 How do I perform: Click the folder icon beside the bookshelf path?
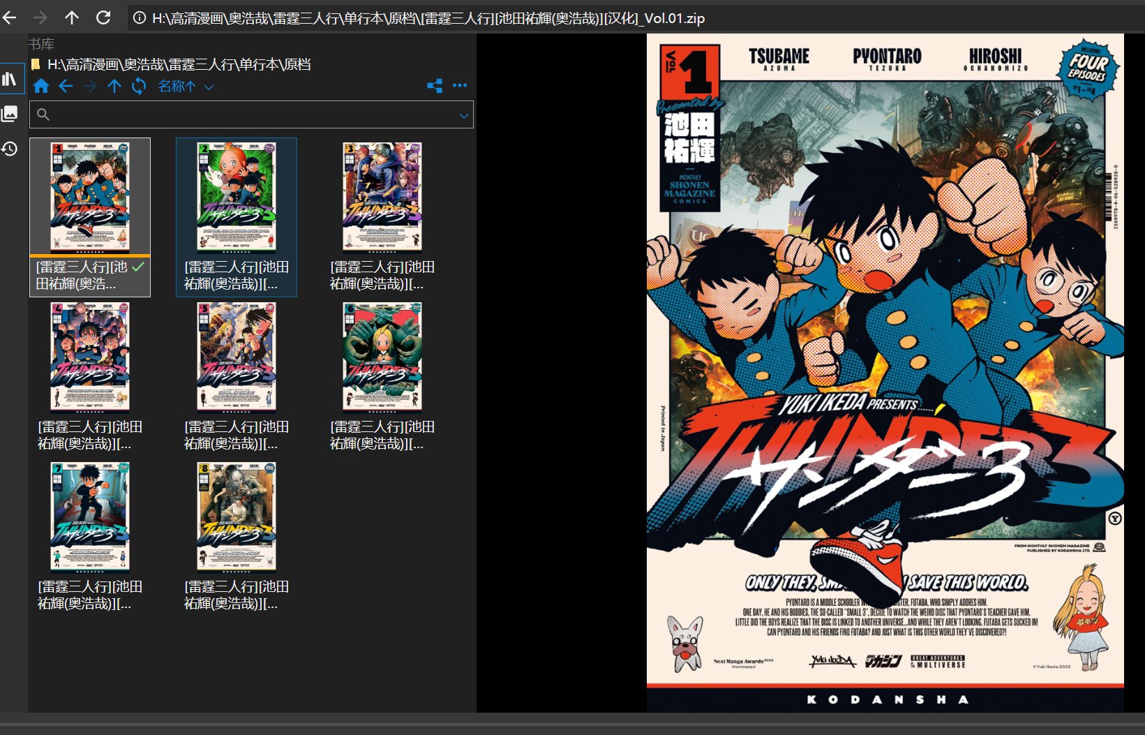pyautogui.click(x=36, y=65)
